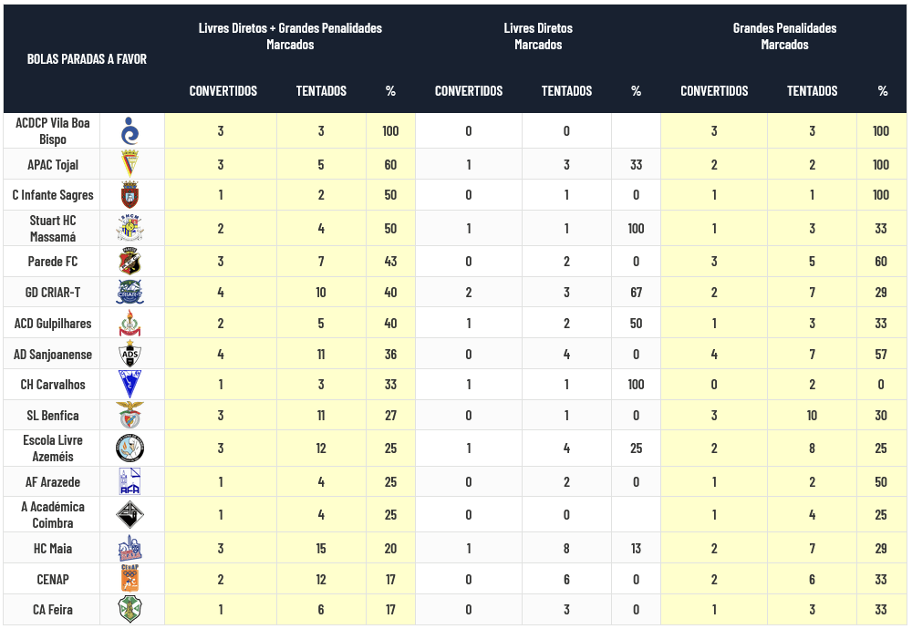This screenshot has height=629, width=912.
Task: Click the CENAP orange club logo
Action: coord(130,579)
